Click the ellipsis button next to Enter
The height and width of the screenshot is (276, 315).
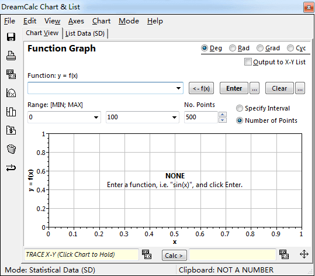tap(254, 88)
